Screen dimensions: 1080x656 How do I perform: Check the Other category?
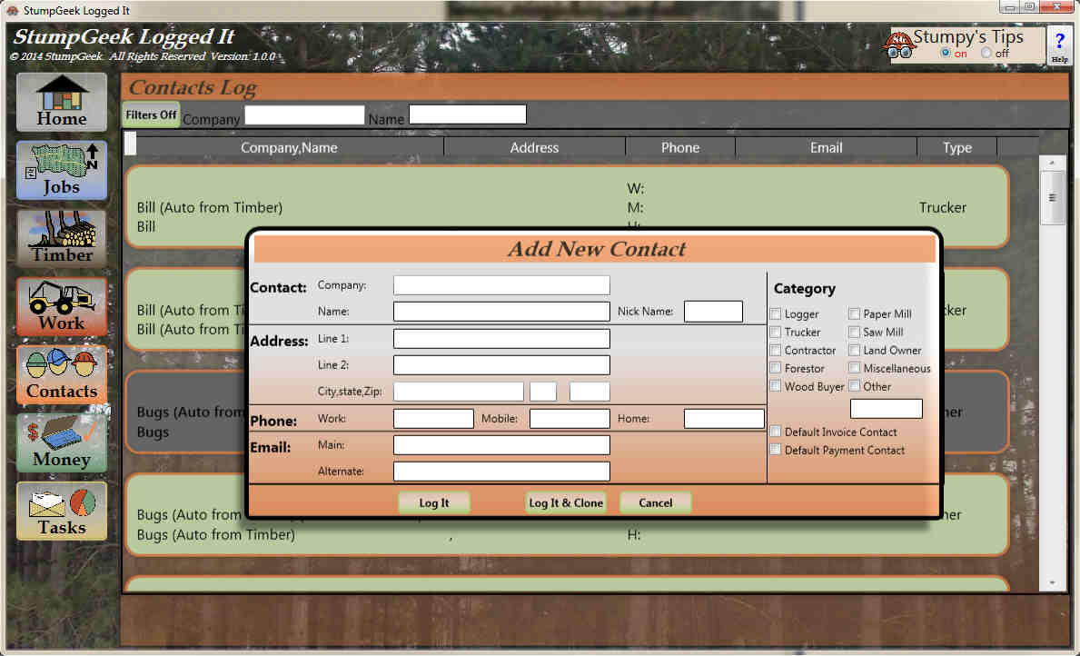pyautogui.click(x=854, y=386)
